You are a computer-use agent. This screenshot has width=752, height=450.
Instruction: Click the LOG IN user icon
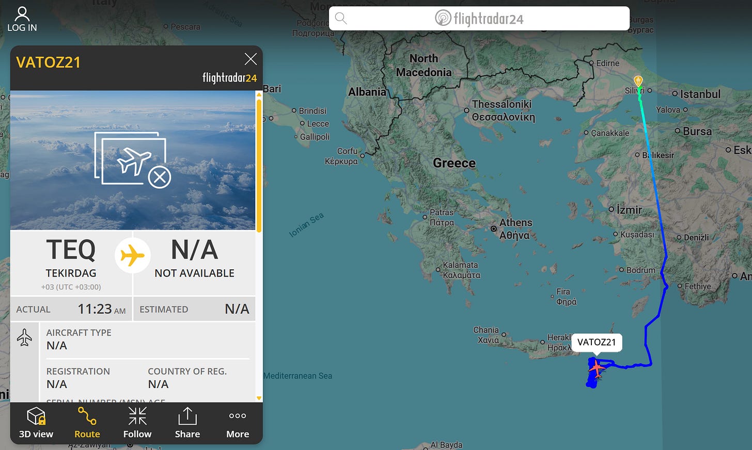point(22,13)
